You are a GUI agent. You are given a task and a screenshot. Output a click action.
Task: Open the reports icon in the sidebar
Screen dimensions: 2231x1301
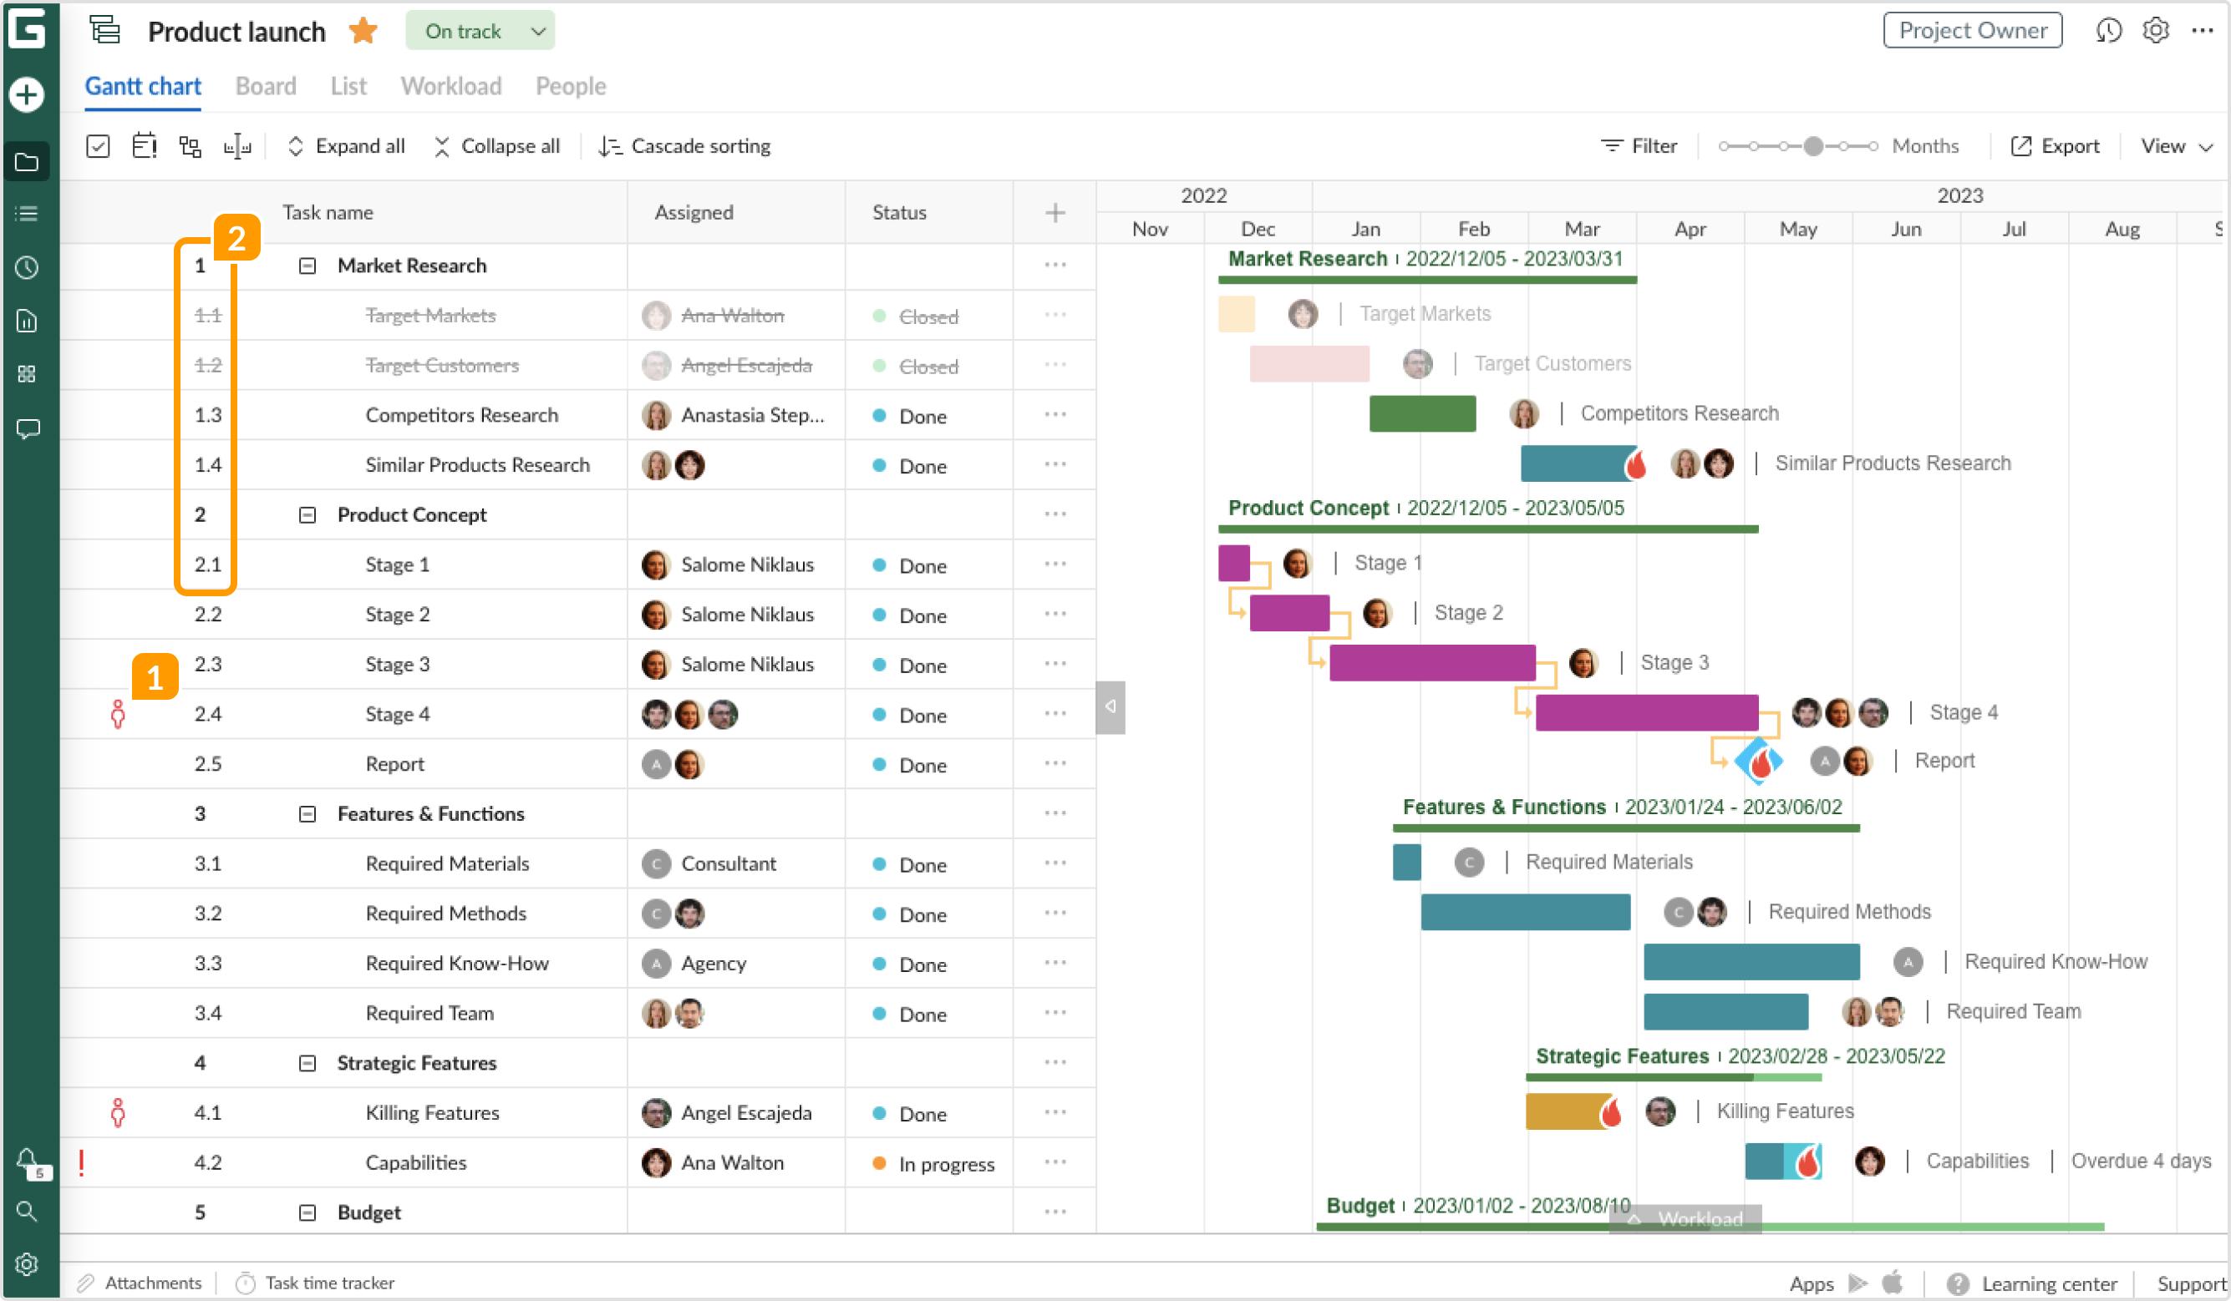tap(27, 321)
